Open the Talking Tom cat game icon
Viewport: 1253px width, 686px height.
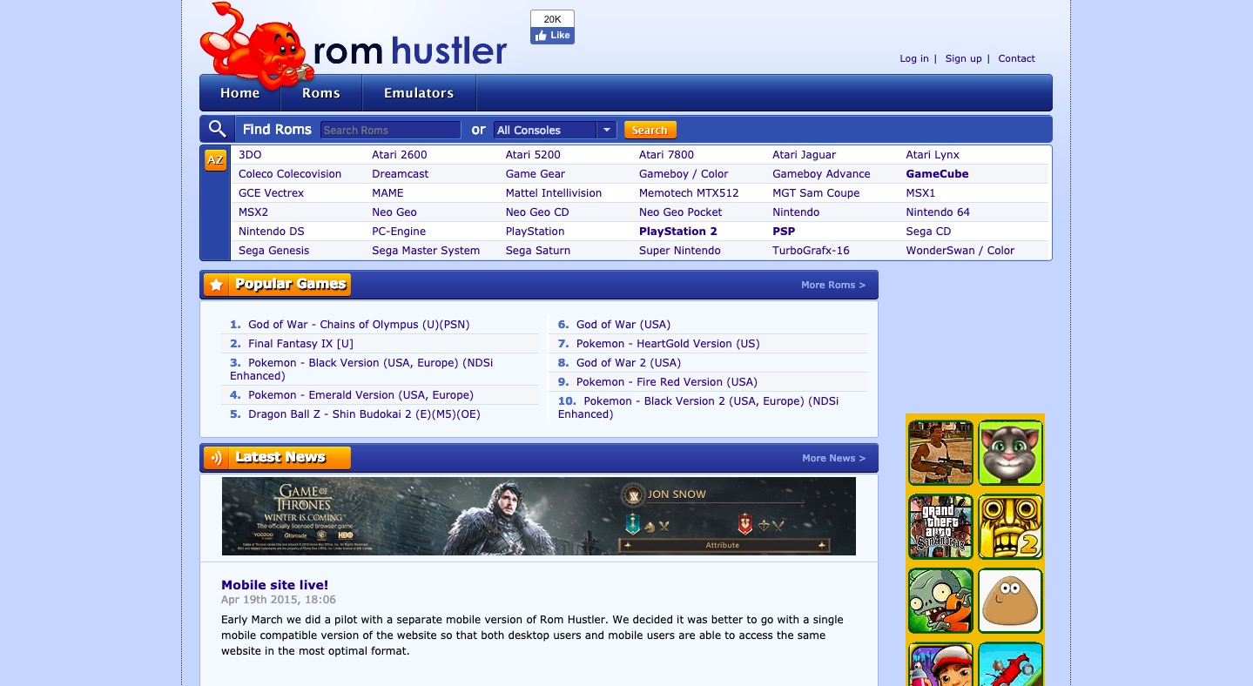point(1010,453)
